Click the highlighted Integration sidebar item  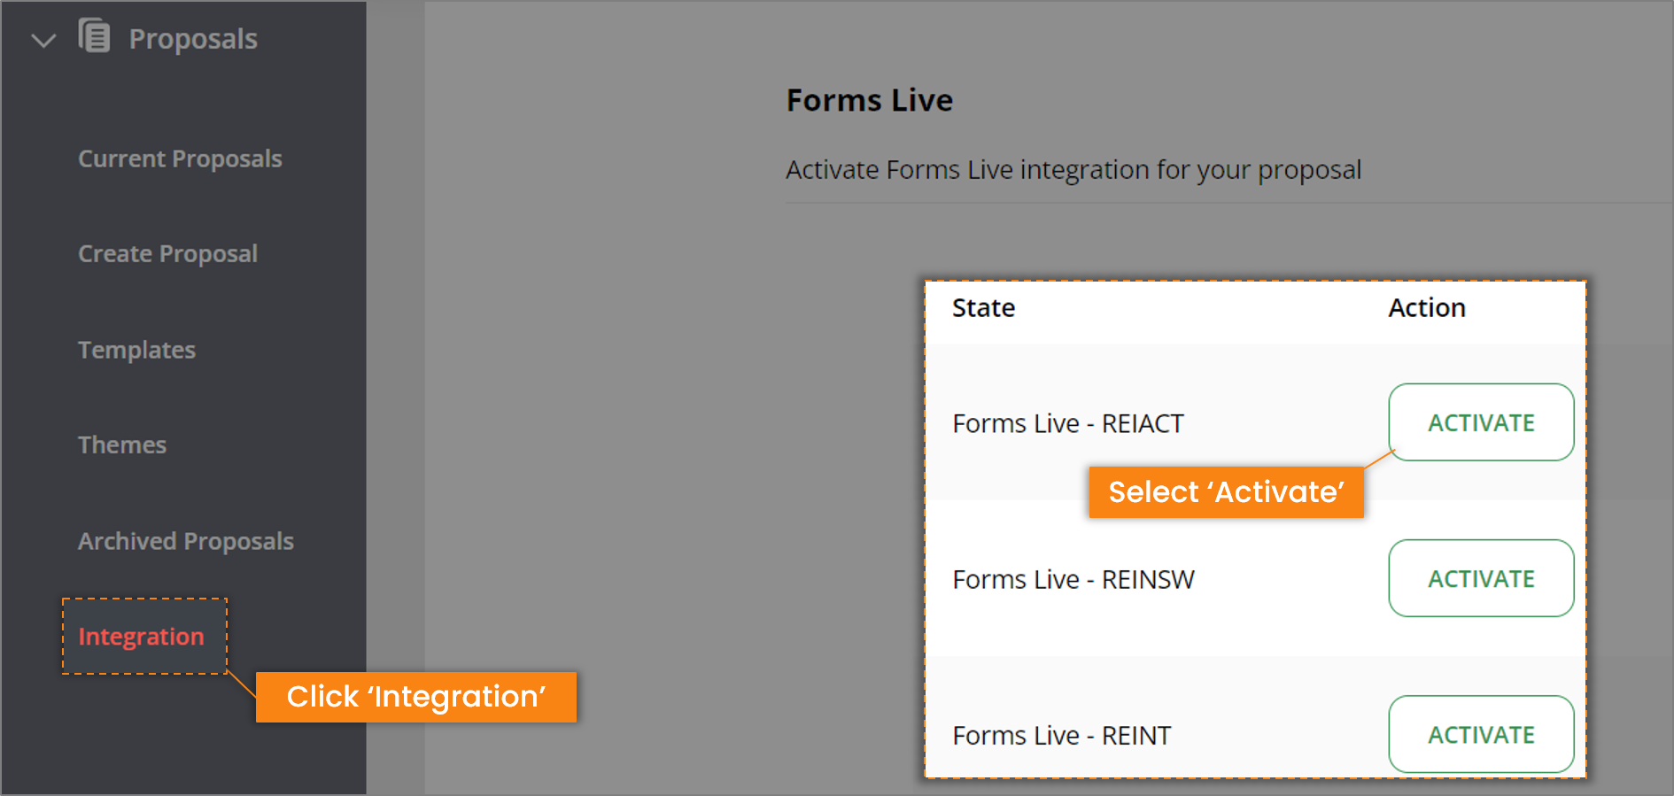[x=142, y=636]
